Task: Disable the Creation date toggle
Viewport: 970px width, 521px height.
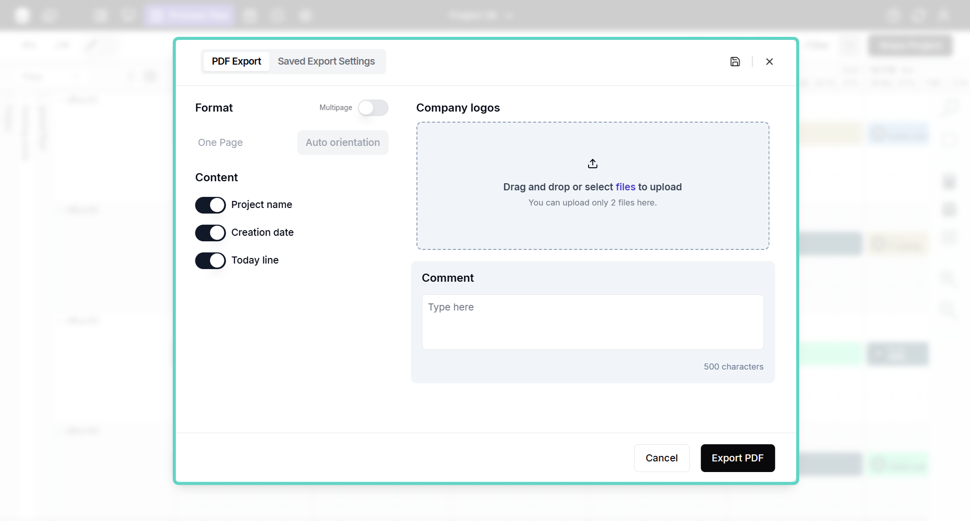Action: [x=210, y=233]
